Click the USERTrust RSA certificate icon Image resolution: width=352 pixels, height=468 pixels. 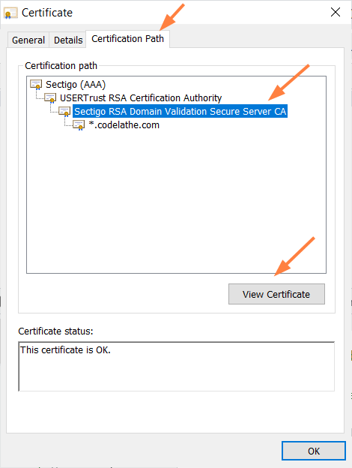(50, 98)
